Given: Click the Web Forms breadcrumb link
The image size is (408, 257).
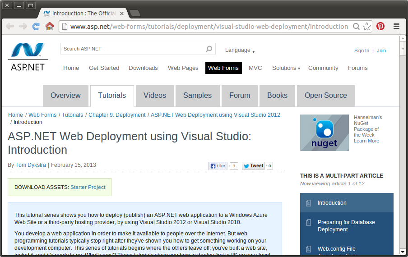Looking at the screenshot, I should pos(42,115).
